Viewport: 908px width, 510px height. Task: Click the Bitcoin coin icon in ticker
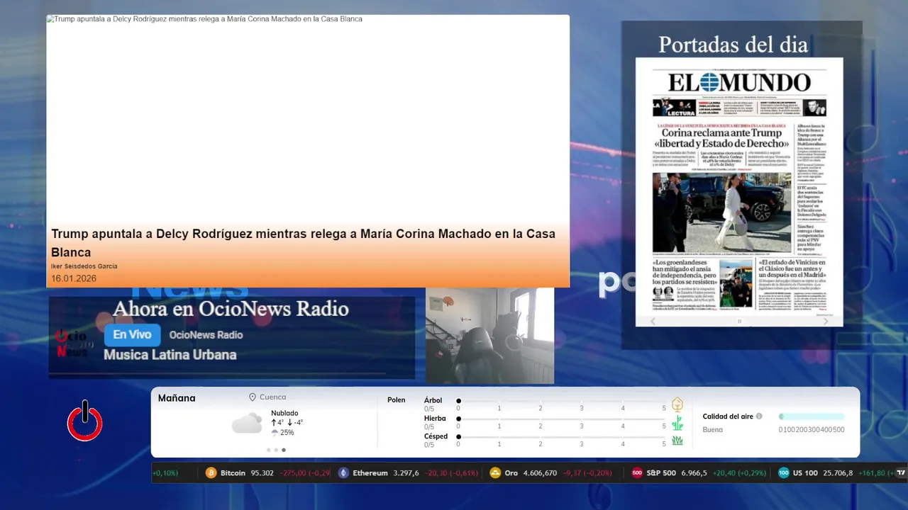pyautogui.click(x=211, y=473)
